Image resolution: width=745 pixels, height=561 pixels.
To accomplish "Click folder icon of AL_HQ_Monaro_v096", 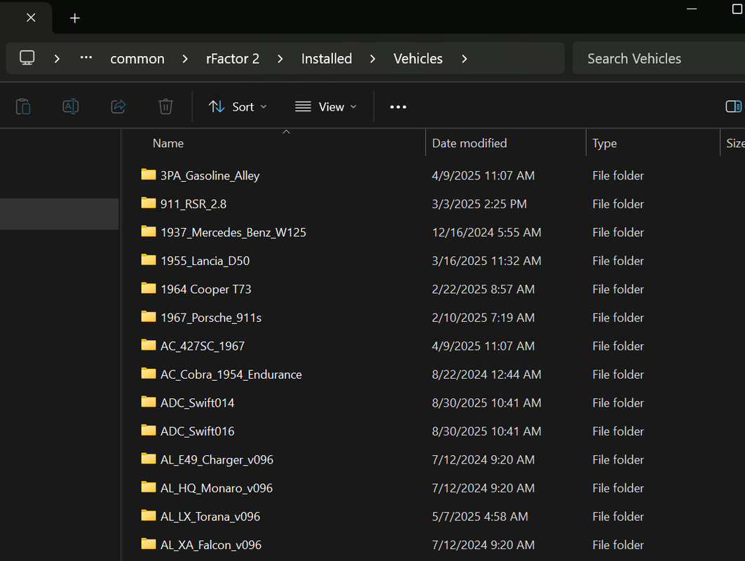I will (149, 487).
